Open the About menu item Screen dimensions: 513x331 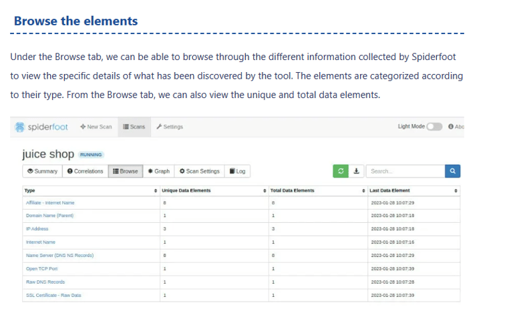click(x=456, y=127)
